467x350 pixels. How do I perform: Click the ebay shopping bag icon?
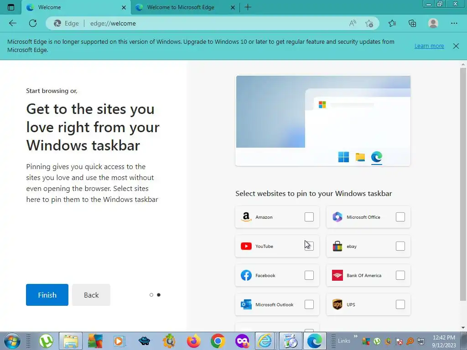point(337,246)
